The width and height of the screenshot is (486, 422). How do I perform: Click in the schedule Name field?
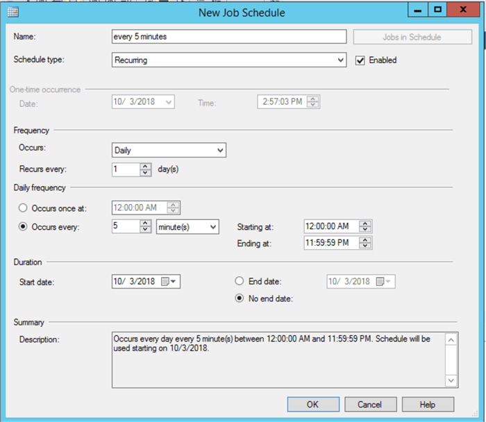coord(228,37)
